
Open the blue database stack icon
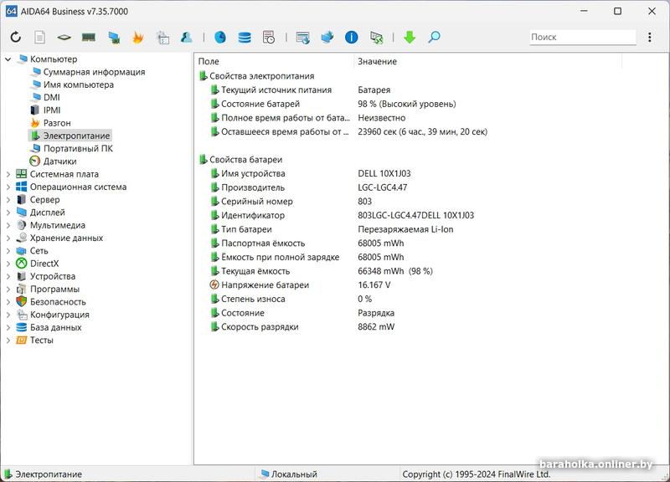coord(245,38)
